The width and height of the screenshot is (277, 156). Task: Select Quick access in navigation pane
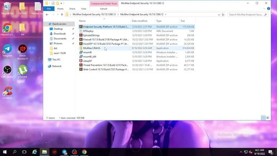tap(59, 24)
